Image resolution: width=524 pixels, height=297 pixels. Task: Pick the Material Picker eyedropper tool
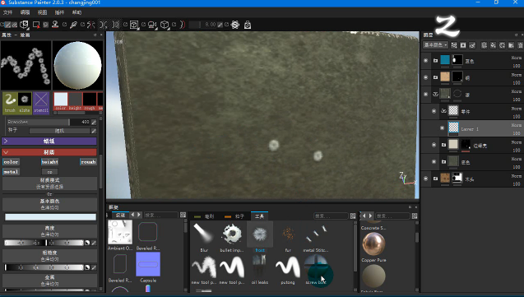[73, 25]
